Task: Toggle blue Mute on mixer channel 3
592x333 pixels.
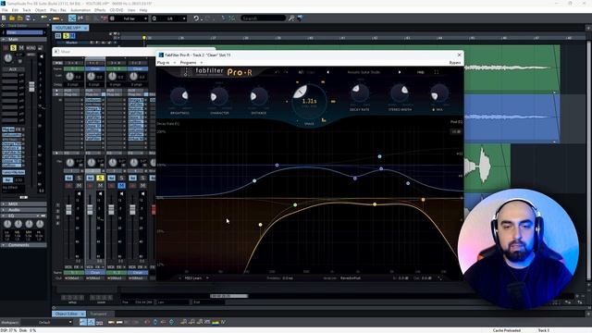Action: [121, 185]
